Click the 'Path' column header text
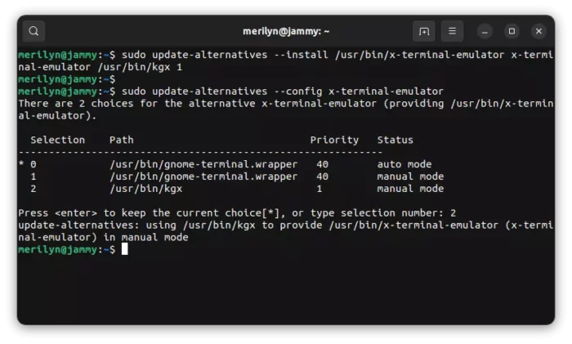Image resolution: width=572 pixels, height=344 pixels. 122,140
